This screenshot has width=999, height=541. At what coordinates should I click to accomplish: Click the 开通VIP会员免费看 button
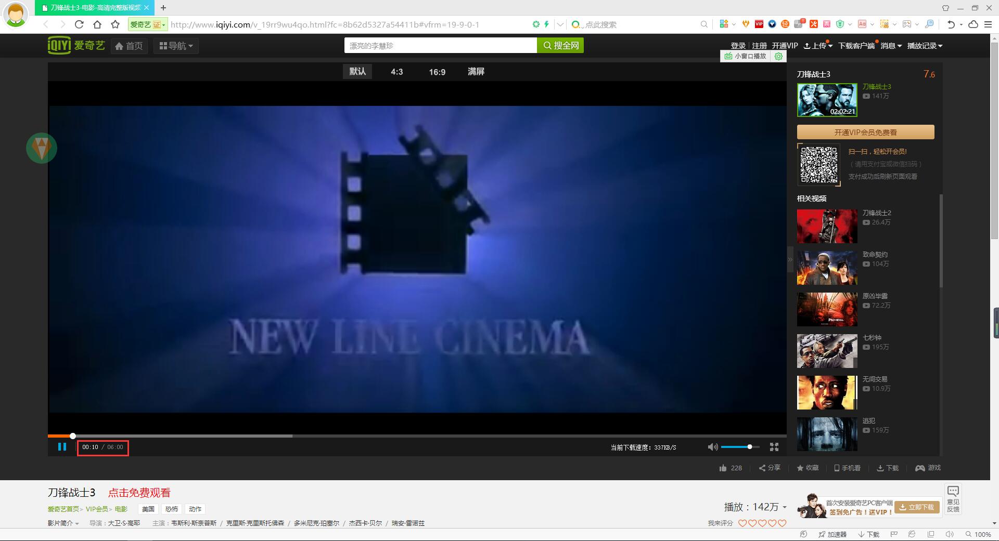click(x=865, y=132)
